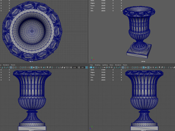Click Anti-aliasing icon in lower-left panel
Image resolution: width=175 pixels, height=131 pixels.
[52, 67]
